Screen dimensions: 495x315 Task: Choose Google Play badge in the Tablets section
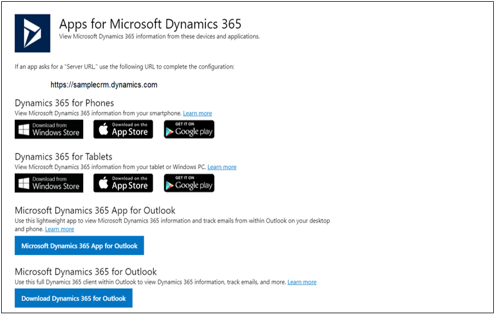pos(189,183)
